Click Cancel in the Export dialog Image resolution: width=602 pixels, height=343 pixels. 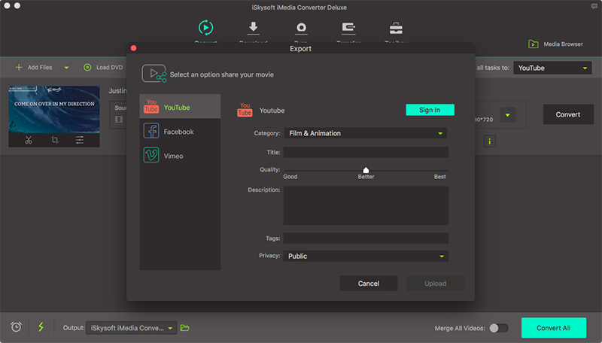[369, 284]
